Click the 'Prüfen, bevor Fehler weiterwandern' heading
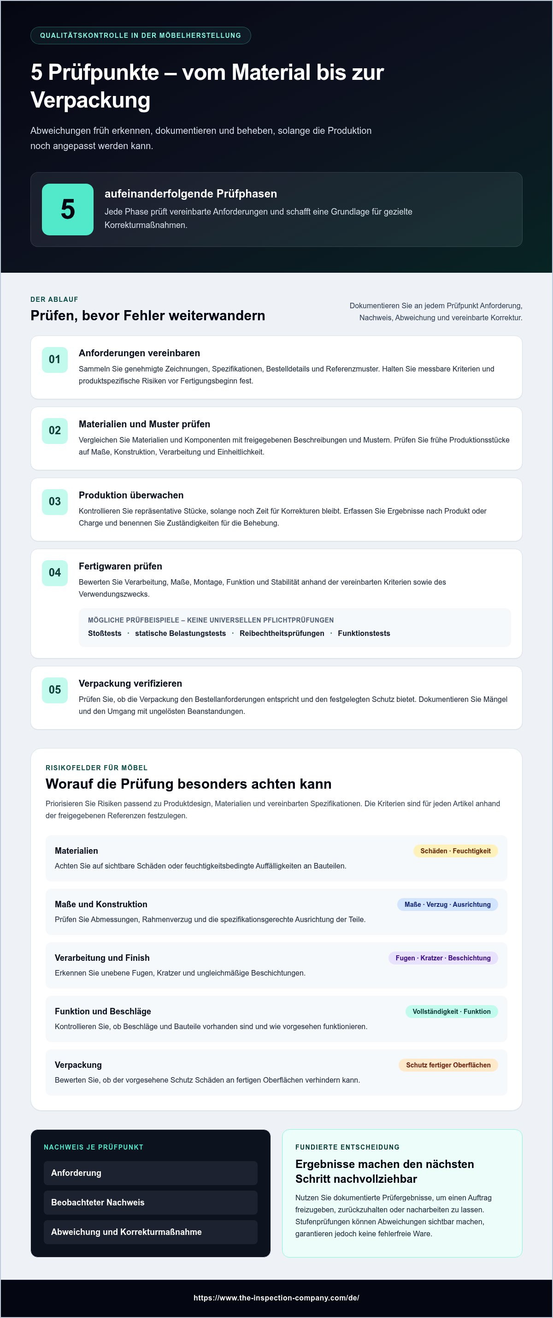 point(148,315)
